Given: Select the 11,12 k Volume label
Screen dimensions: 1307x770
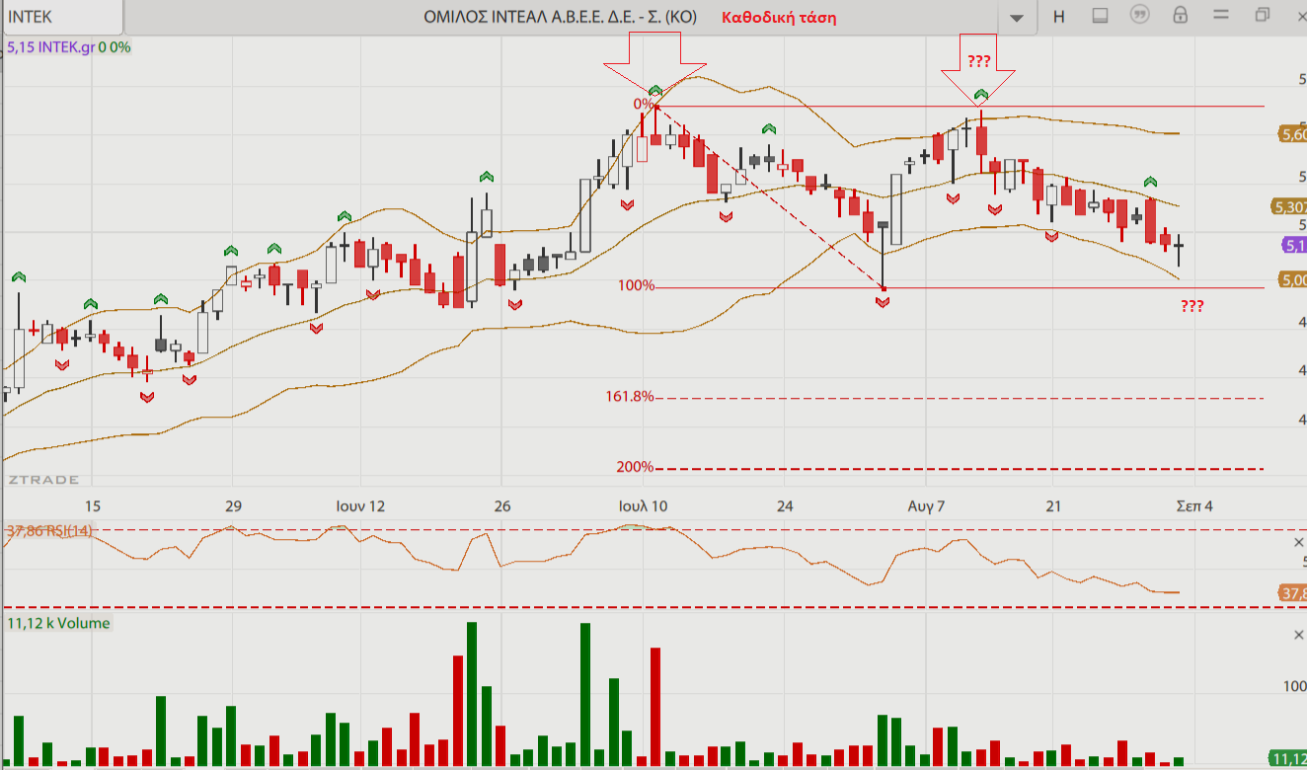Looking at the screenshot, I should (x=57, y=623).
